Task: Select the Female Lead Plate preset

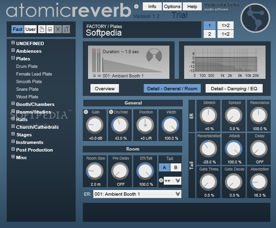Action: [x=34, y=74]
